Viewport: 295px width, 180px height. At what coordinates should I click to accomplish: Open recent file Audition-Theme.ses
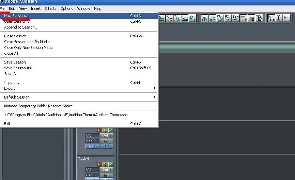tap(79, 115)
